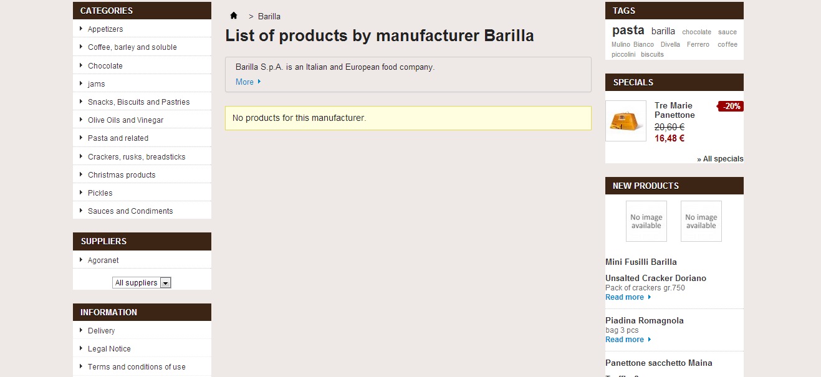Click the -20% discount badge

point(731,107)
